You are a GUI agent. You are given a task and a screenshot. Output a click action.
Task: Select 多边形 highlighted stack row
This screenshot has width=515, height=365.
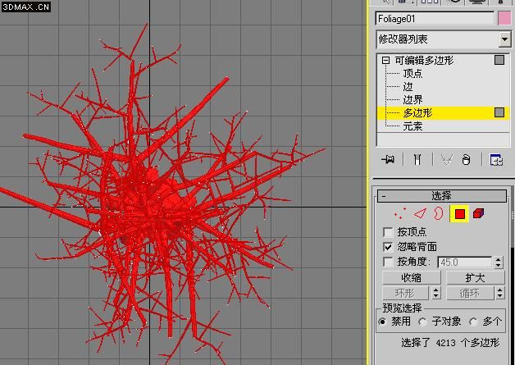[444, 112]
